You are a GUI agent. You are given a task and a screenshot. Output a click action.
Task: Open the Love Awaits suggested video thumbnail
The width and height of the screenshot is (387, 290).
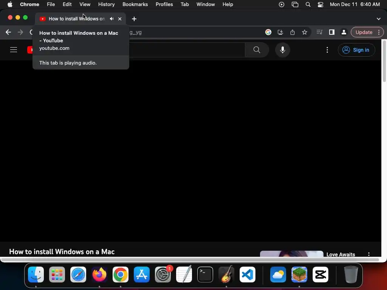[x=291, y=254]
